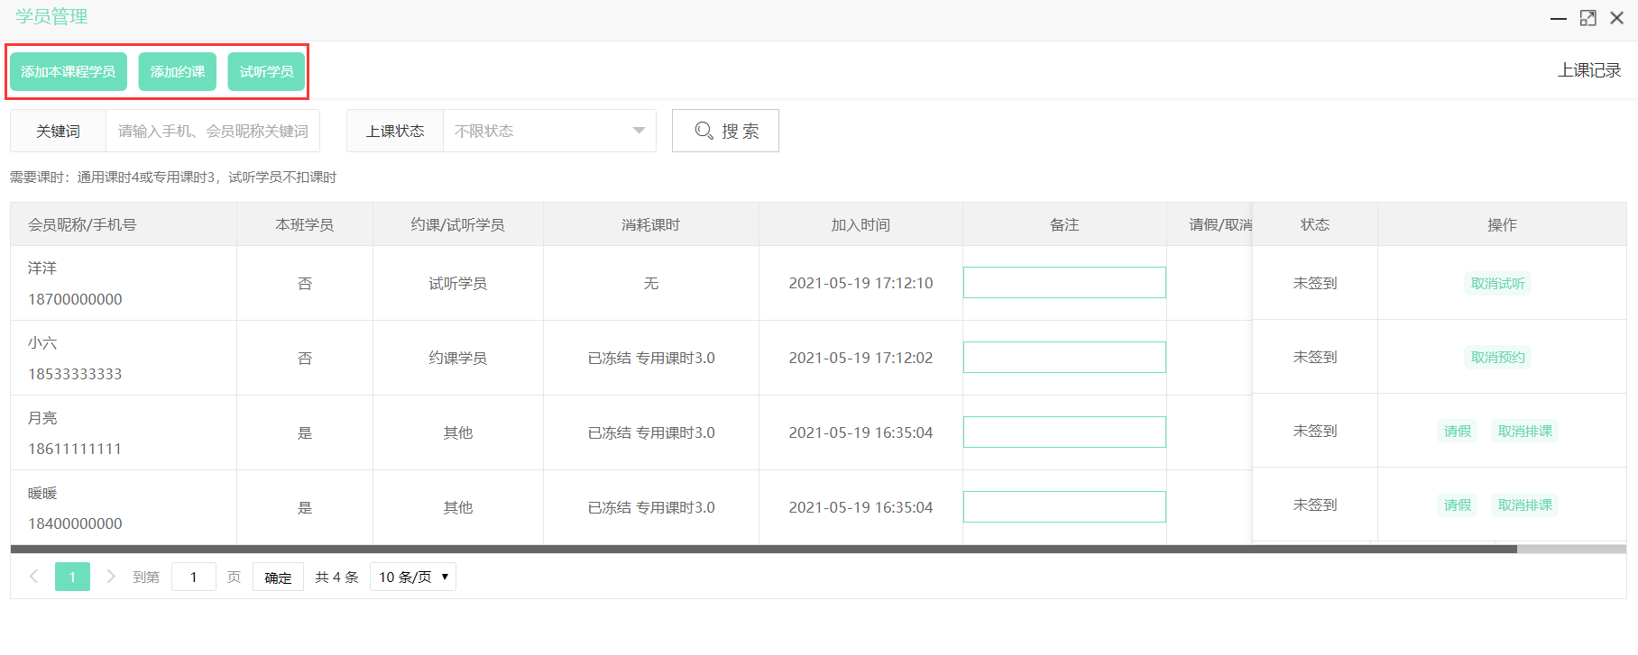Click the 加入时间 column header
This screenshot has height=655, width=1638.
pos(860,224)
